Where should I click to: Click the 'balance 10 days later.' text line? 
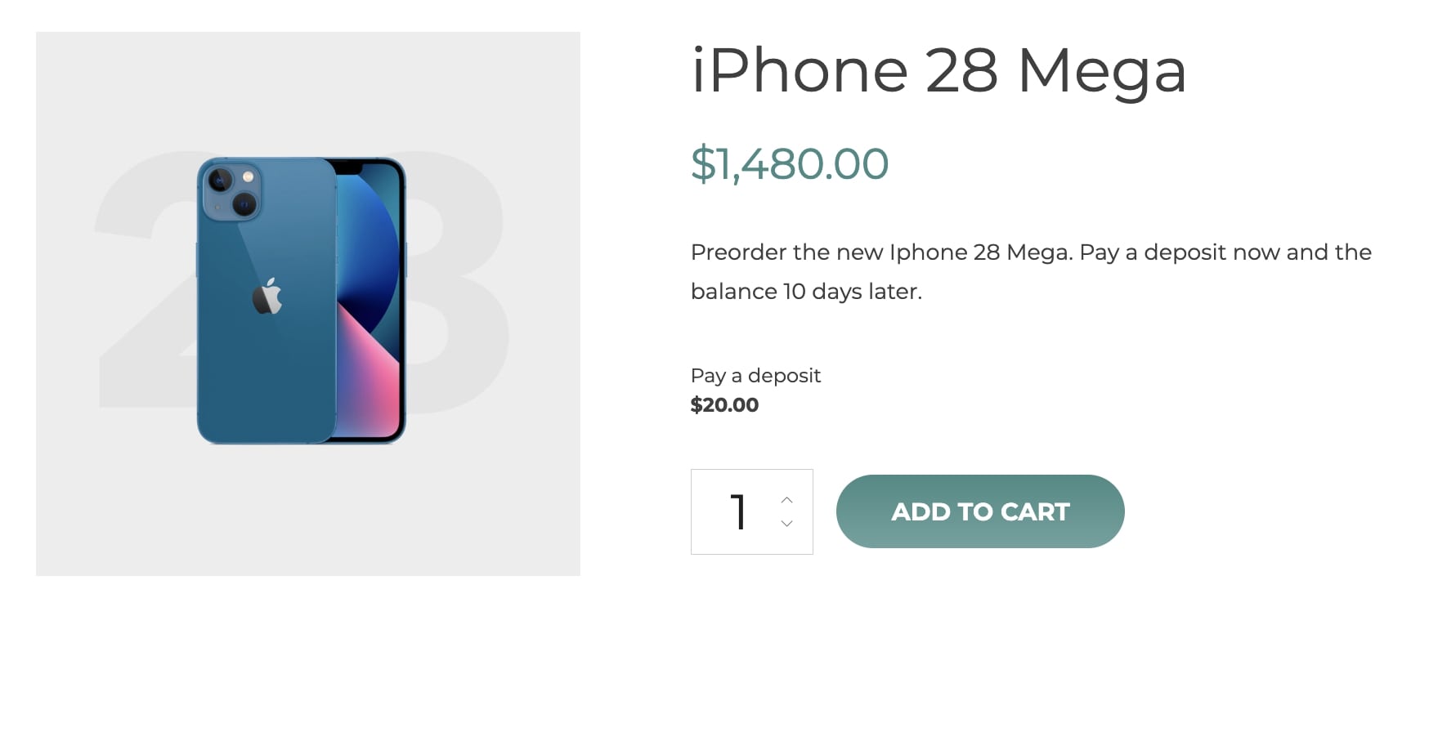coord(805,292)
